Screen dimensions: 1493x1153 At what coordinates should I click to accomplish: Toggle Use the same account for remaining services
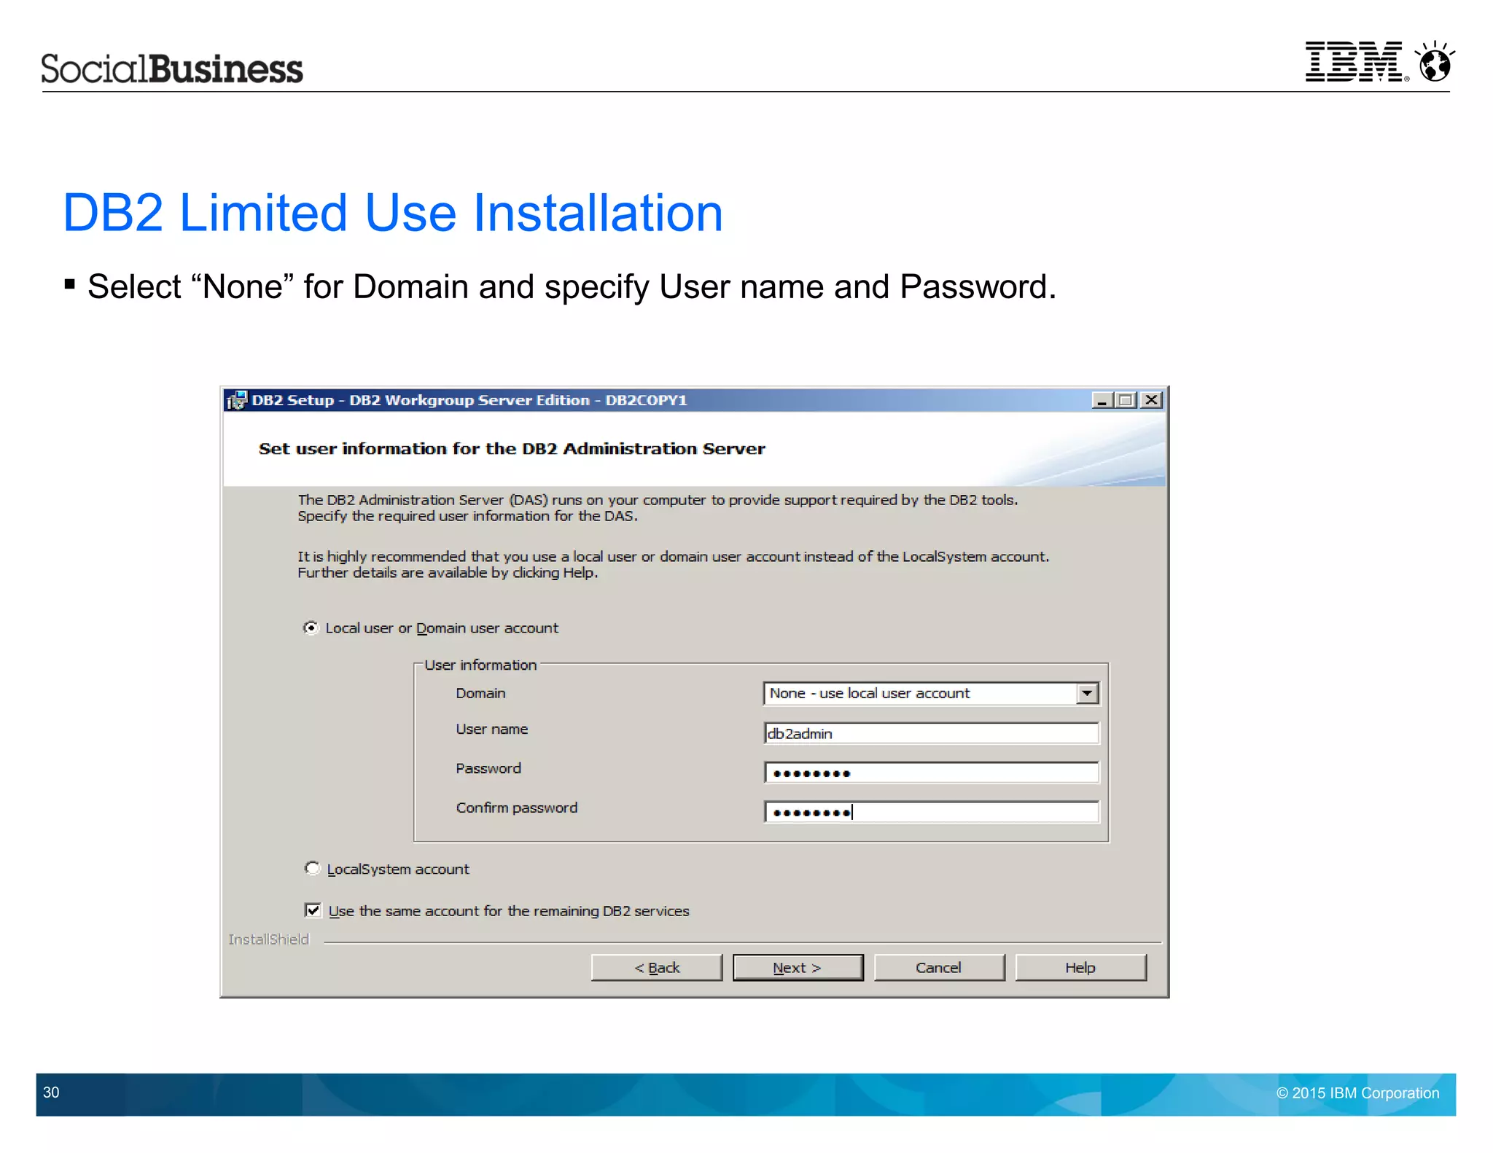(x=313, y=910)
